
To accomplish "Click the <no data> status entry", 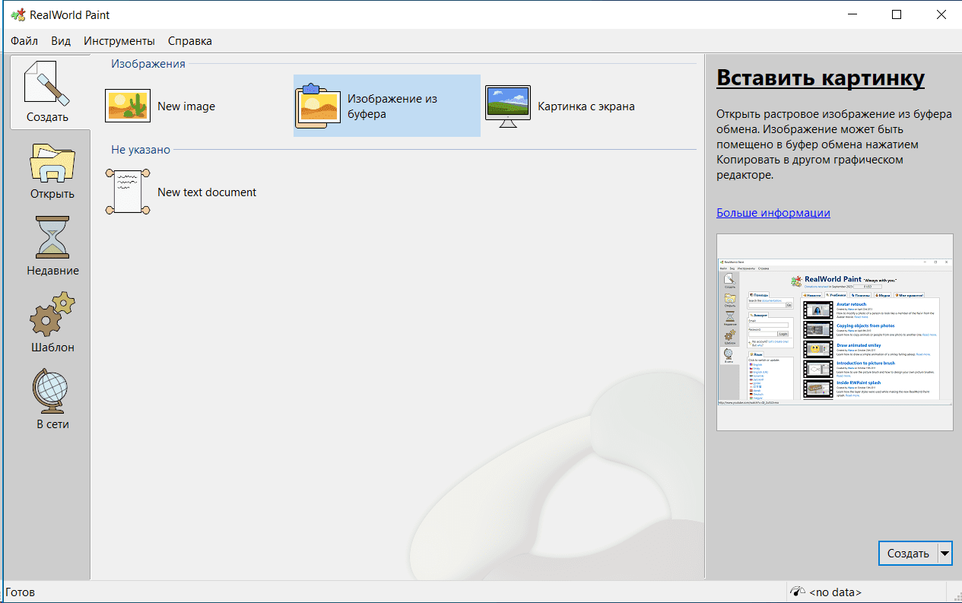I will coord(835,592).
